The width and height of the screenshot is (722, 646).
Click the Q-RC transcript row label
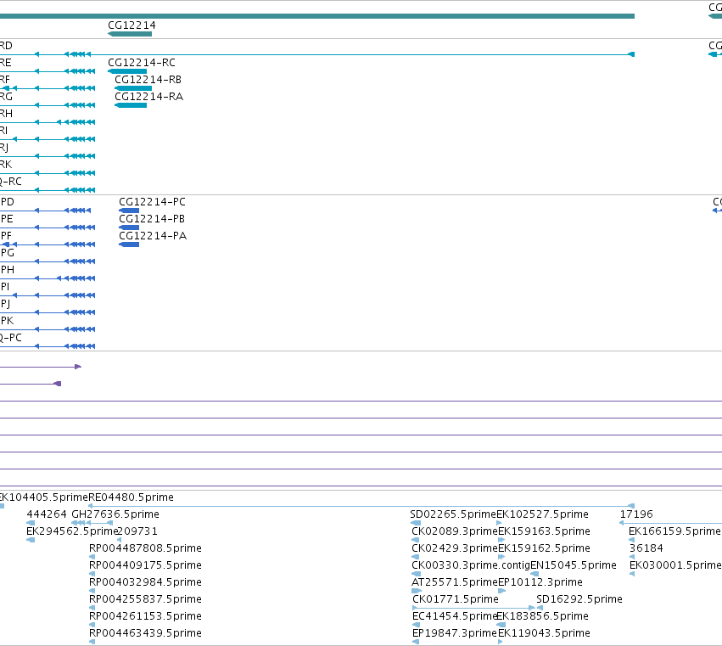point(10,182)
